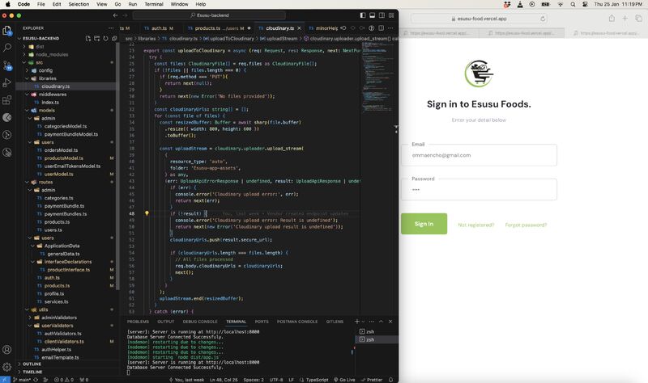
Task: Click the Sign In button
Action: [x=424, y=224]
